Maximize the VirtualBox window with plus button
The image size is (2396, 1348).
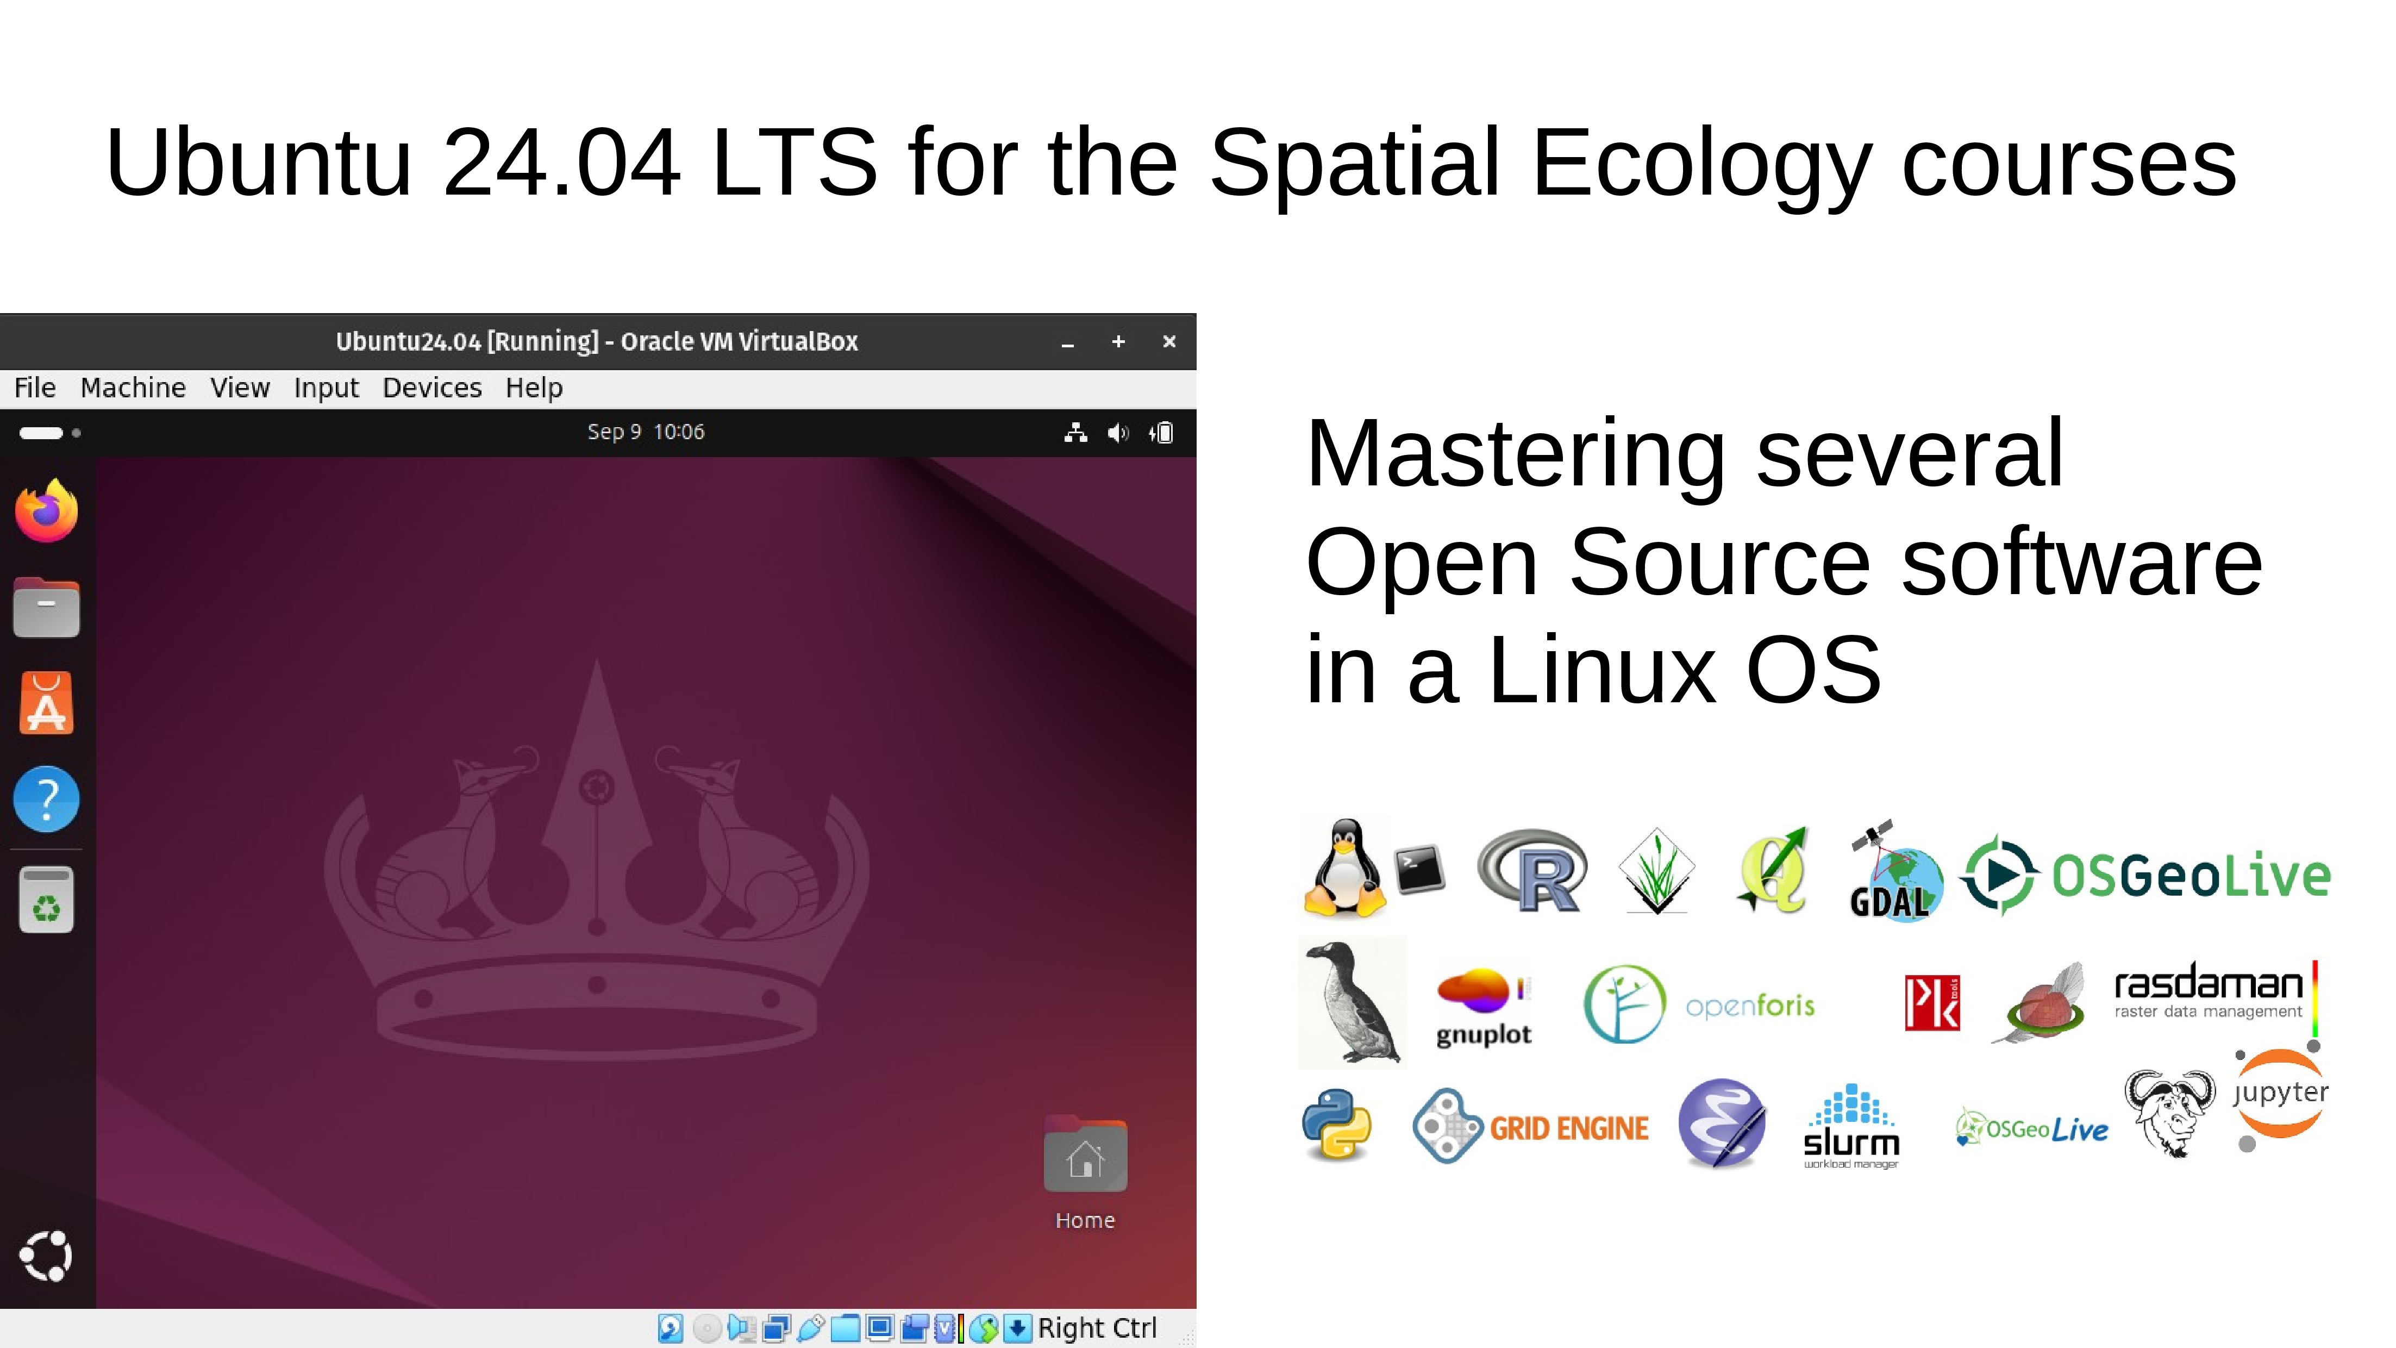pyautogui.click(x=1118, y=341)
